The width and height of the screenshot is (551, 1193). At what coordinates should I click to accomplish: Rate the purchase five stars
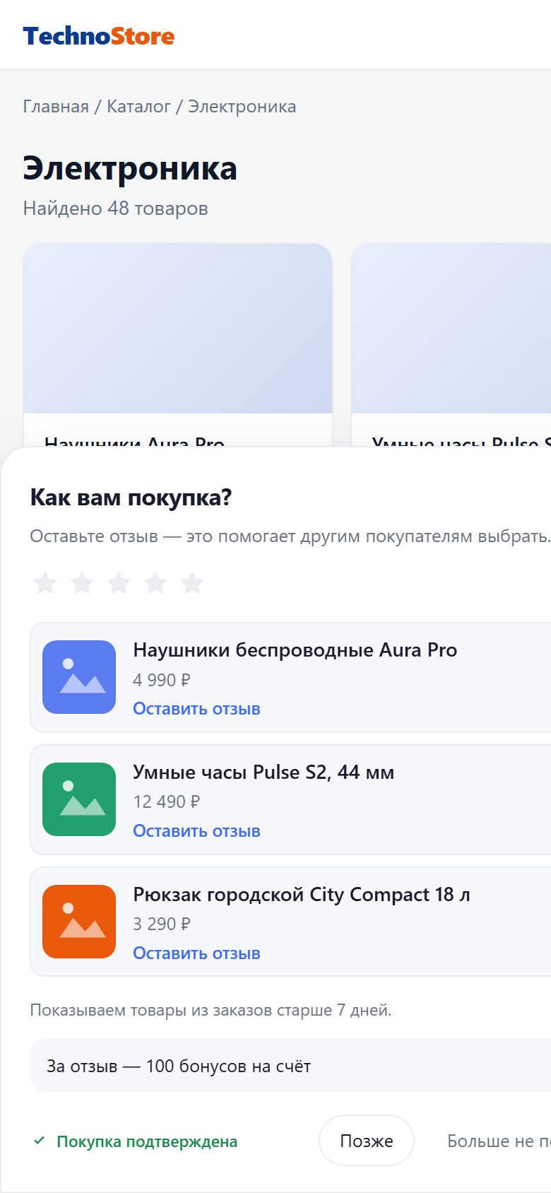192,583
